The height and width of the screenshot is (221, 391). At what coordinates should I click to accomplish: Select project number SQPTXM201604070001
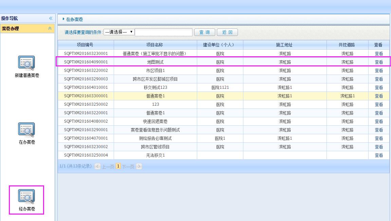pos(86,138)
